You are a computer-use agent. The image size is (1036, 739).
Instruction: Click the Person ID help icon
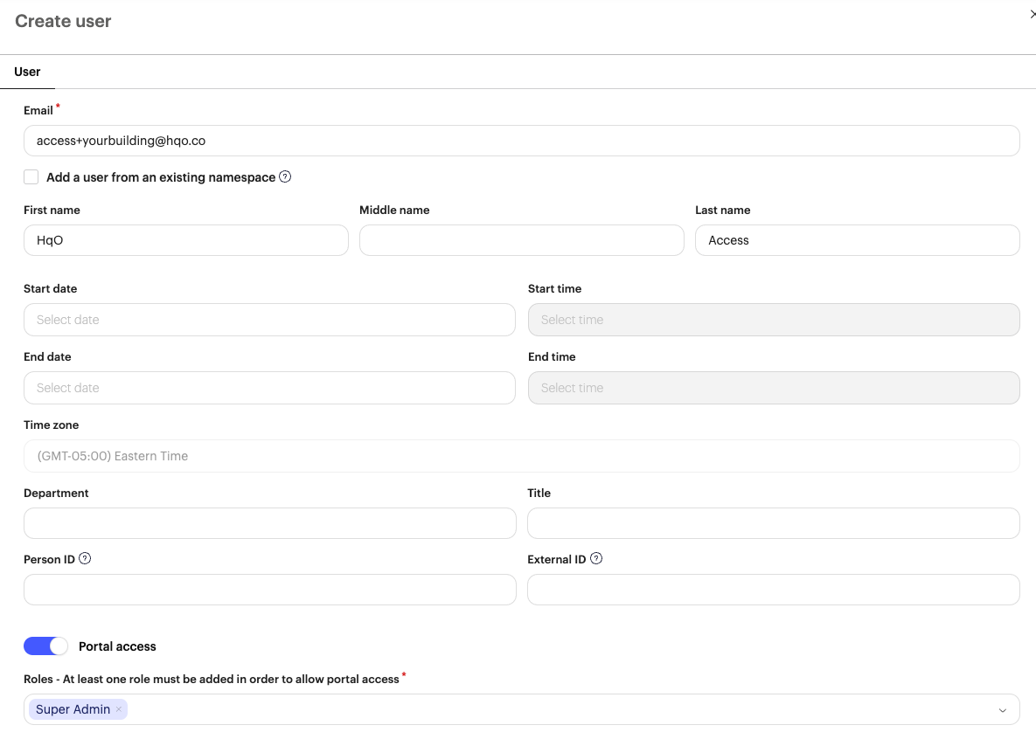(85, 559)
